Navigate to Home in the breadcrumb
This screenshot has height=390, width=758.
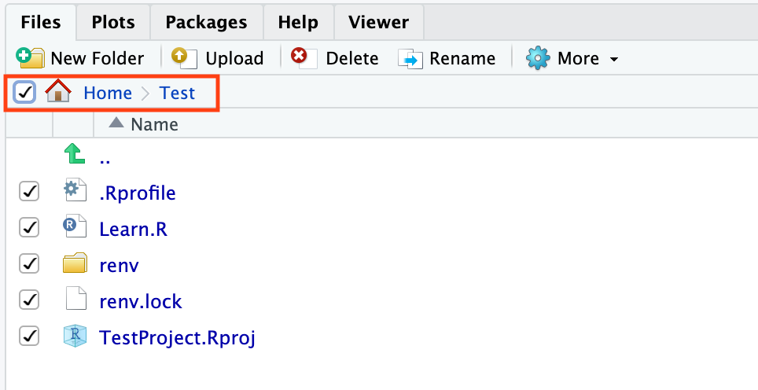[x=108, y=93]
